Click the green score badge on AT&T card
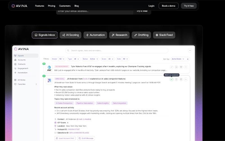Viewport: 225px width, 141px height. (44, 64)
